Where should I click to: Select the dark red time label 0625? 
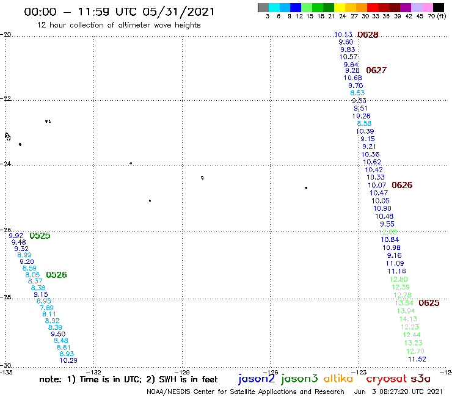click(x=429, y=303)
